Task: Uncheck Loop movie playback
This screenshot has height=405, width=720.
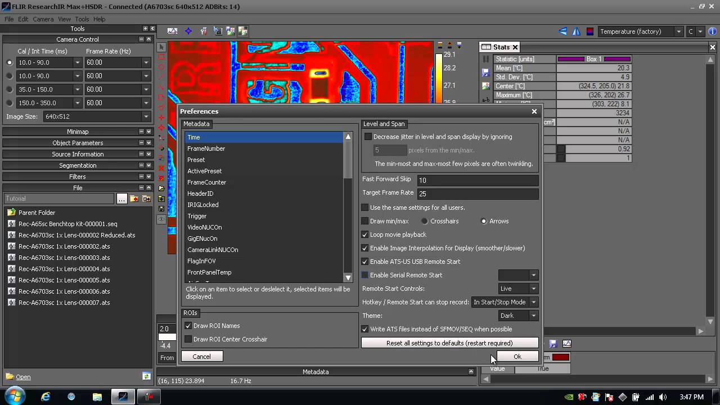Action: coord(364,235)
